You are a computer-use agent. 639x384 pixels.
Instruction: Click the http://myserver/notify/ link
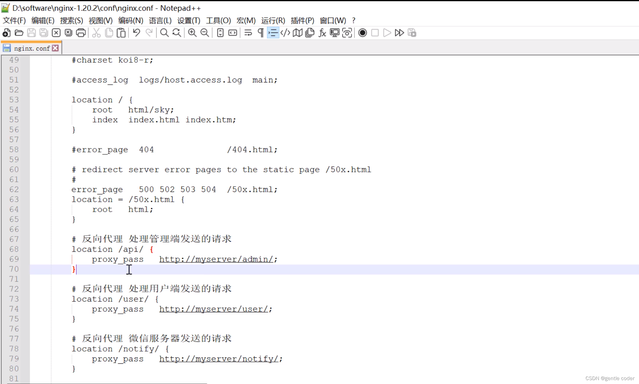219,359
